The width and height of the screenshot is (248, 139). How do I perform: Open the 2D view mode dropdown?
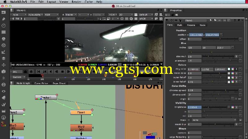click(126, 15)
